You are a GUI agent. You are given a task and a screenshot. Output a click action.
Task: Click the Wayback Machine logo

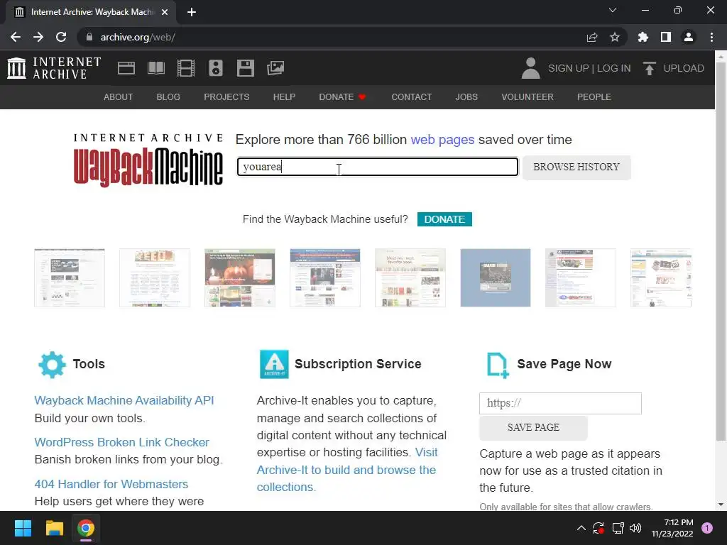coord(148,160)
